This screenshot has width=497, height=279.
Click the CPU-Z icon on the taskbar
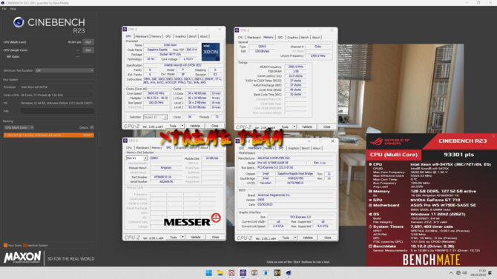[243, 273]
